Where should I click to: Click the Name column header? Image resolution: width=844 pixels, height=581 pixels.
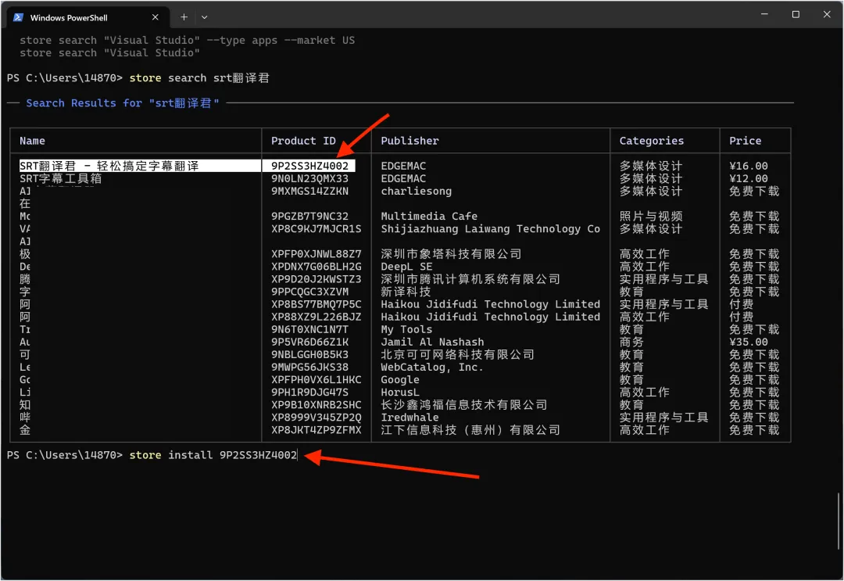coord(32,141)
